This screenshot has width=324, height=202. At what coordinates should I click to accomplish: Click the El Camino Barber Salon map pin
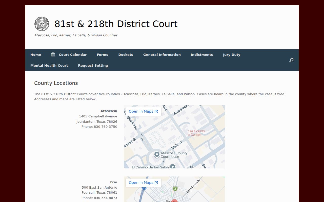tap(173, 167)
